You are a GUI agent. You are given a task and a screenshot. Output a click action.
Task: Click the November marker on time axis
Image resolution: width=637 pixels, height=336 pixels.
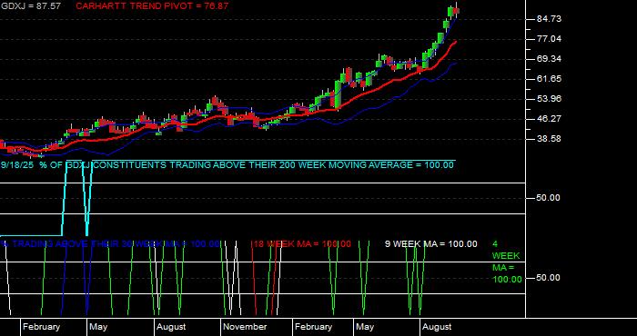tap(245, 327)
